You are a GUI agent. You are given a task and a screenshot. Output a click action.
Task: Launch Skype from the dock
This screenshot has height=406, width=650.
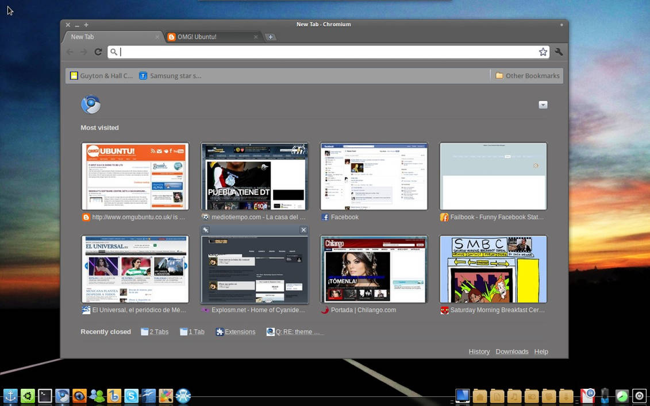(x=131, y=396)
